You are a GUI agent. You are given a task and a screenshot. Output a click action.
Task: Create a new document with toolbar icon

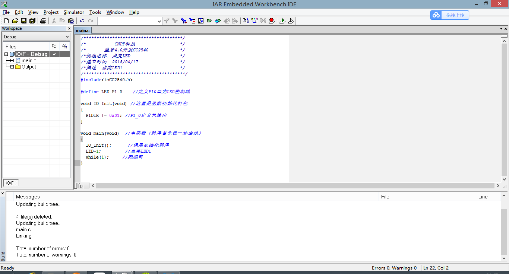[6, 21]
